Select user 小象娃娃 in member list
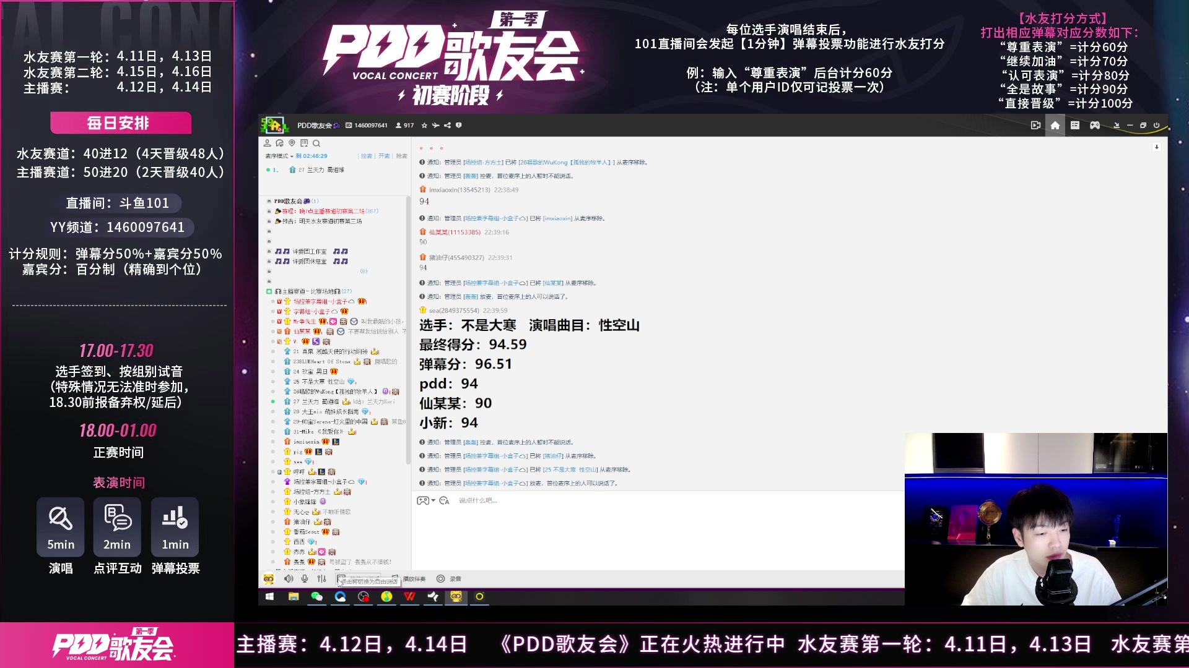 point(304,502)
